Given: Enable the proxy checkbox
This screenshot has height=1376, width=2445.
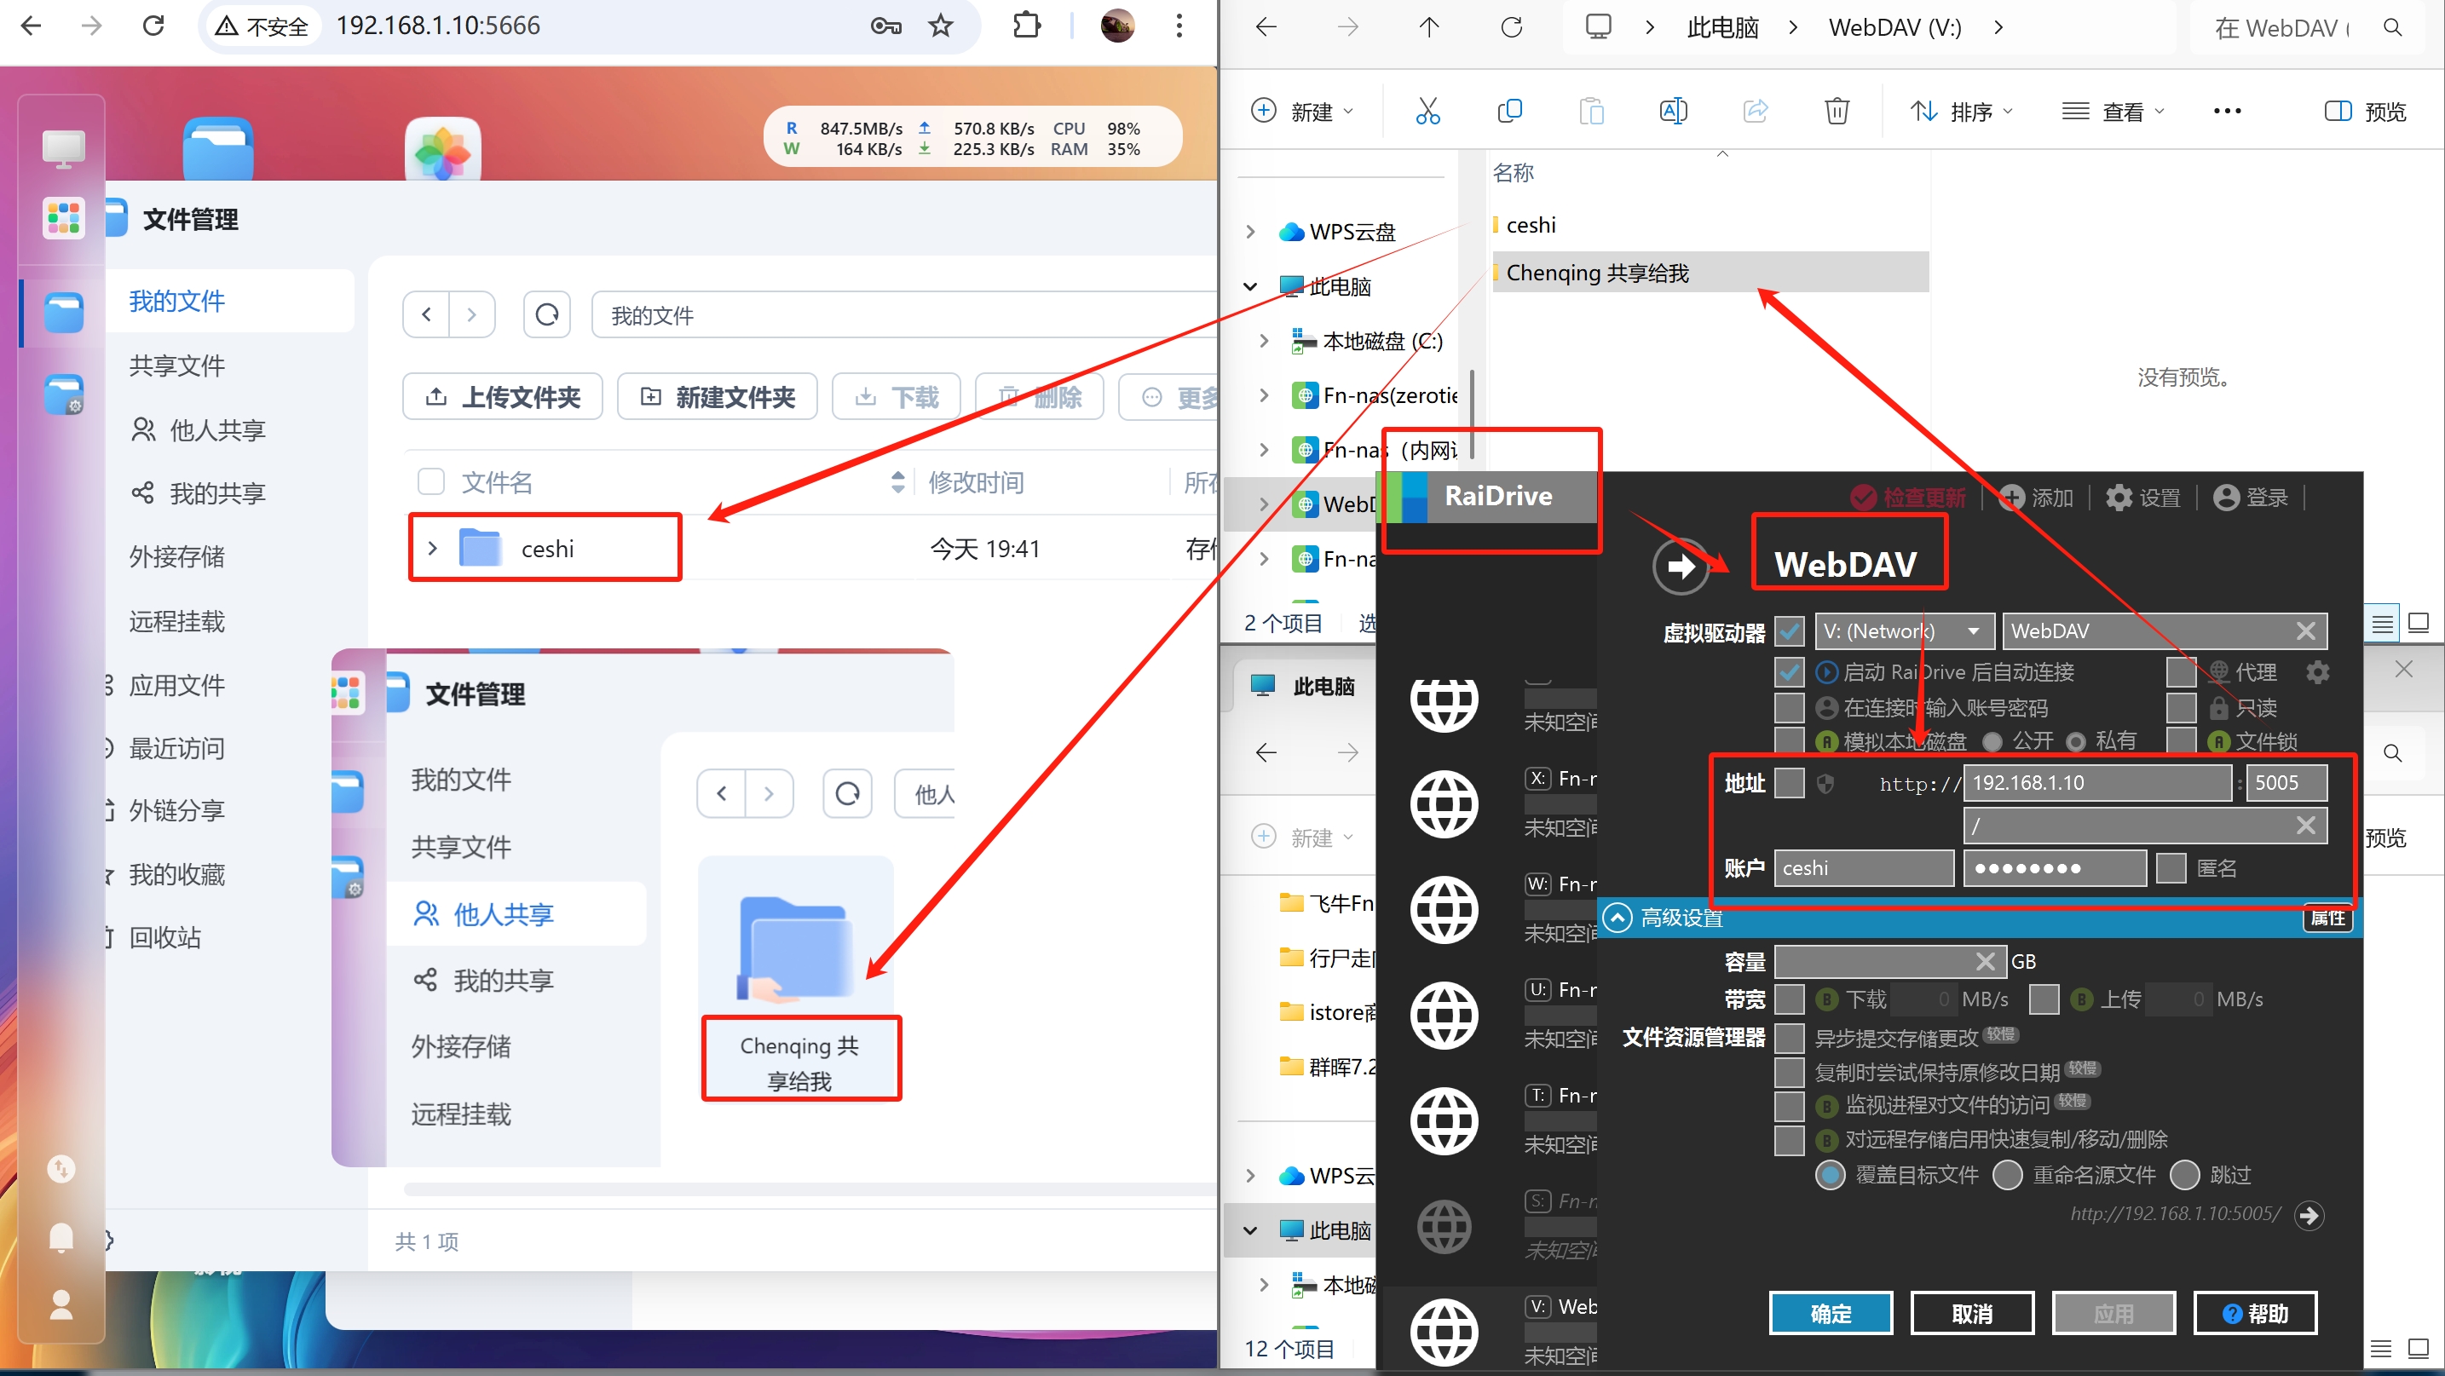Looking at the screenshot, I should (x=2181, y=672).
